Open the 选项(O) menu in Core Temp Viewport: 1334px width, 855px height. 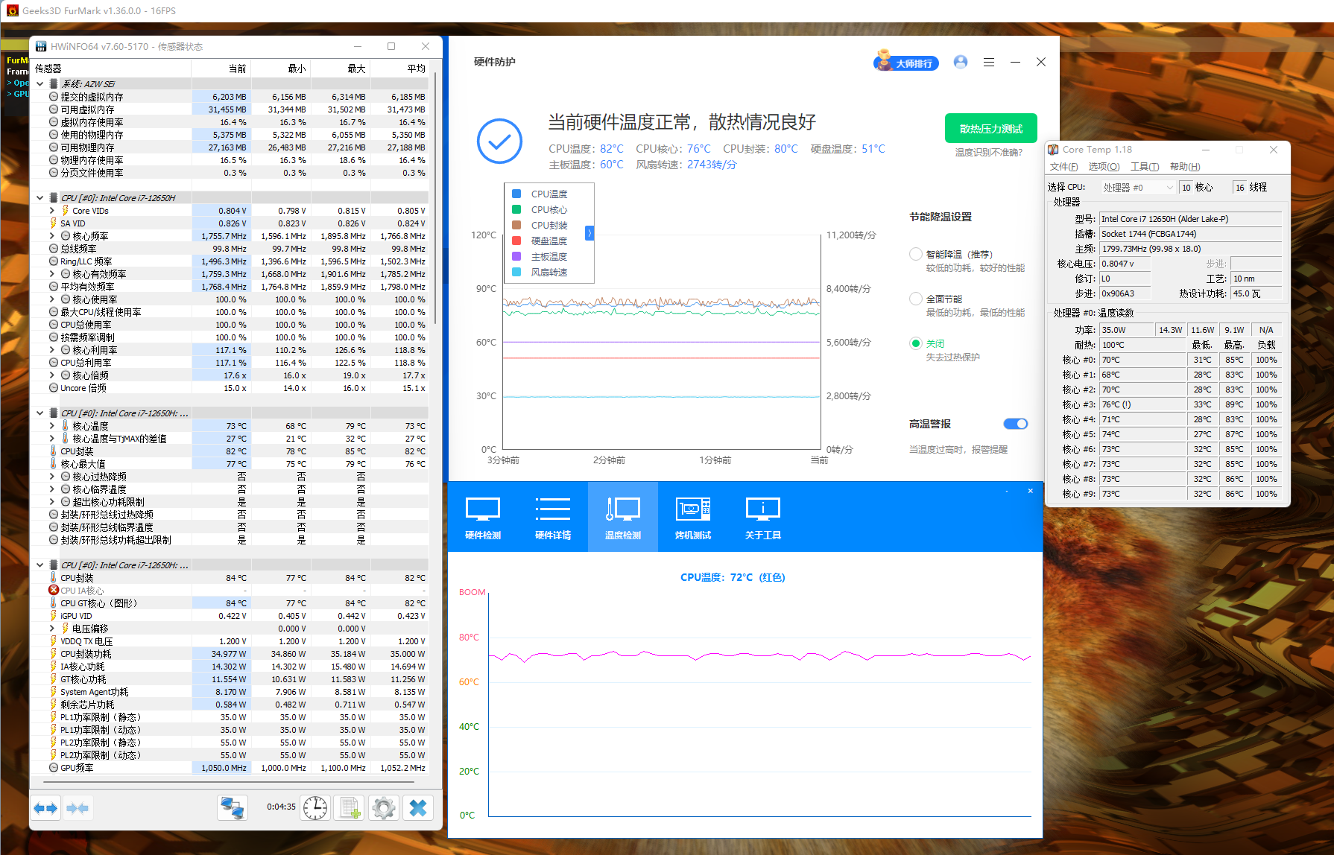tap(1104, 166)
